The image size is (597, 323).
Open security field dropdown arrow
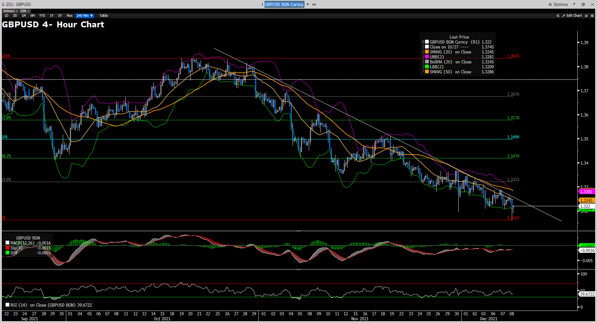[x=308, y=4]
